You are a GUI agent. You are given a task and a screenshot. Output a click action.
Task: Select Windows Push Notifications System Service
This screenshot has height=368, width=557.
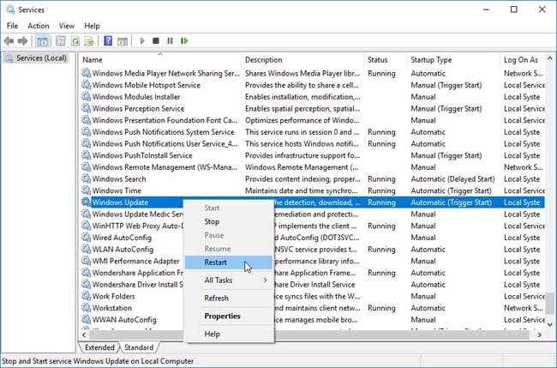pyautogui.click(x=313, y=132)
